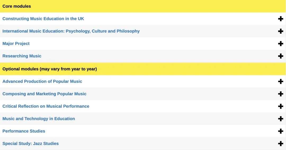Open Advanced Production of Popular Music
The image size is (286, 150).
(42, 82)
